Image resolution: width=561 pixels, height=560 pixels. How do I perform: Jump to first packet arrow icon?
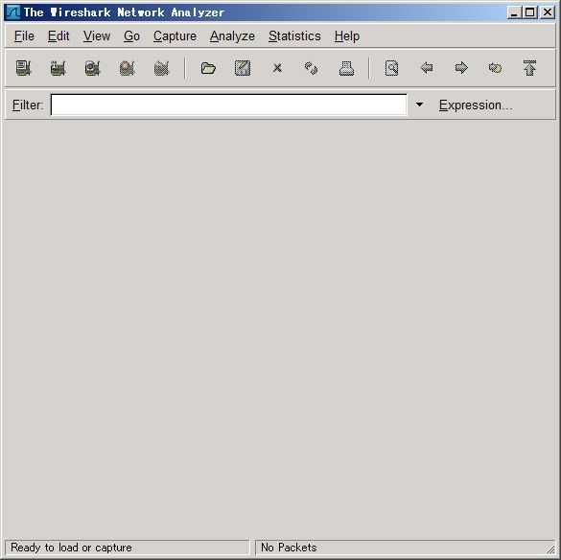coord(529,68)
